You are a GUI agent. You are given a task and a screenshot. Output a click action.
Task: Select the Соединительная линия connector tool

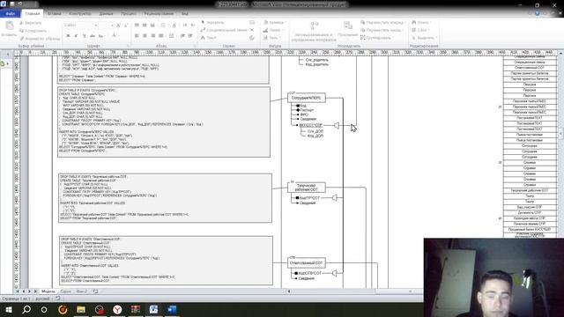(x=224, y=30)
